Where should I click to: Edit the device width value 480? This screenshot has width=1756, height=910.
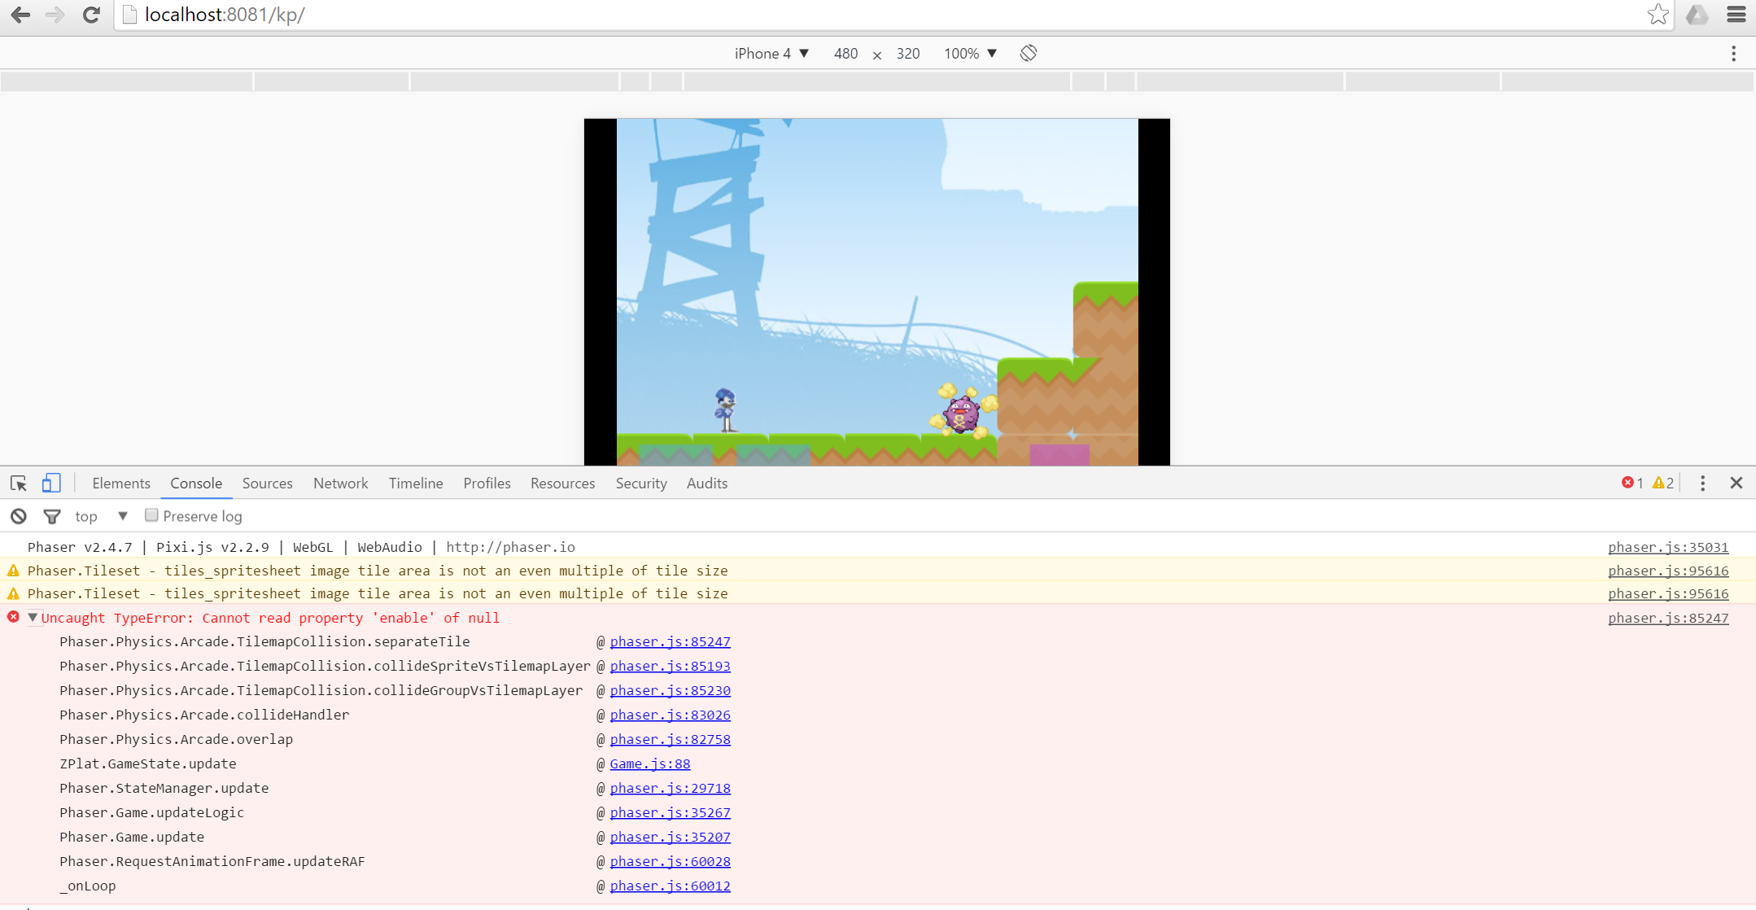pos(845,53)
